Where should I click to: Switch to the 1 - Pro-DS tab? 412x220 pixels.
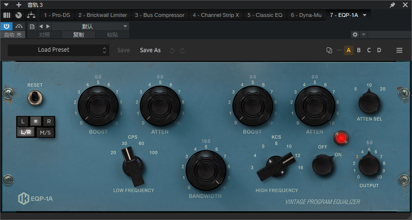pyautogui.click(x=57, y=15)
